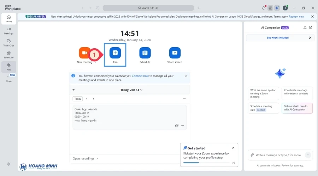Click the Connect now calendar link
Image resolution: width=318 pixels, height=176 pixels.
click(140, 76)
